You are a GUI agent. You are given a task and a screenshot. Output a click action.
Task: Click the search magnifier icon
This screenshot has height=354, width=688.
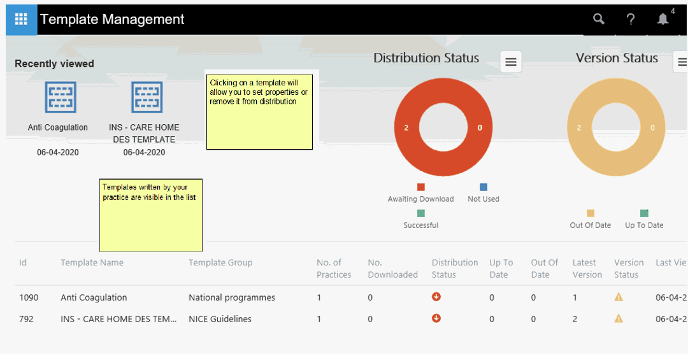pos(598,19)
